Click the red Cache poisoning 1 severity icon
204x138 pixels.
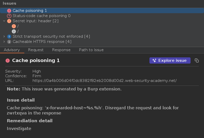[x=9, y=11]
